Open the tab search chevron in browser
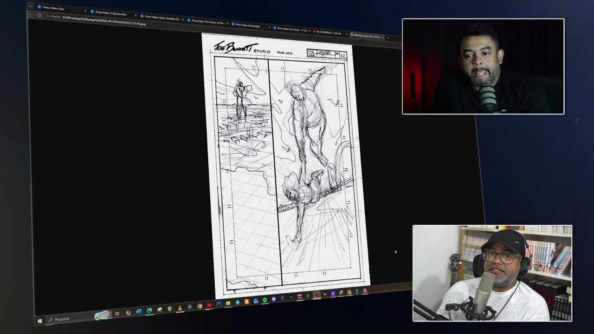The image size is (594, 334). click(31, 6)
